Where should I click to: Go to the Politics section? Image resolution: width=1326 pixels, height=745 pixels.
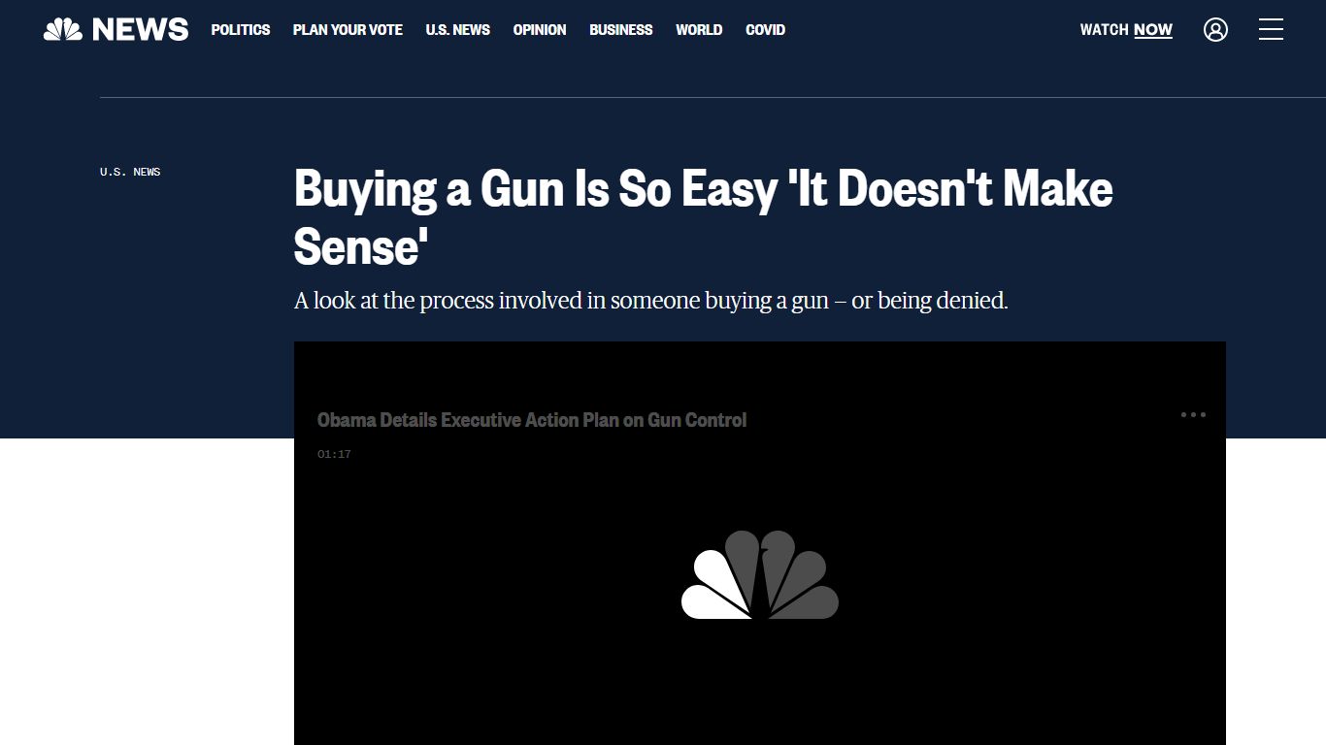(x=241, y=30)
